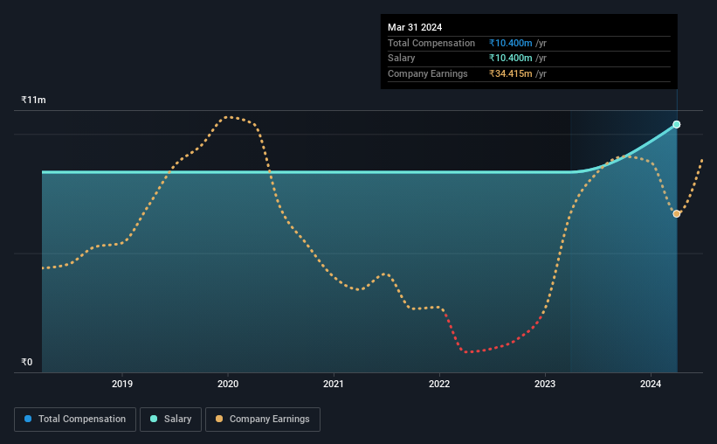Click the 2020 x-axis label
The width and height of the screenshot is (717, 444).
[x=228, y=384]
